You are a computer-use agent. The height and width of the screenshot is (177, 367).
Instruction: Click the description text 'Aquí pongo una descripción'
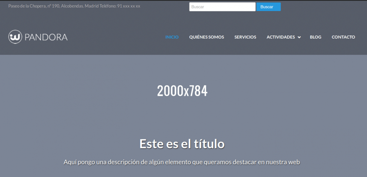coord(101,162)
